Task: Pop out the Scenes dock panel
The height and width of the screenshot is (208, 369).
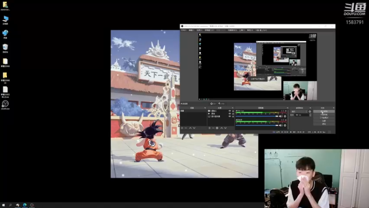Action: (x=205, y=108)
